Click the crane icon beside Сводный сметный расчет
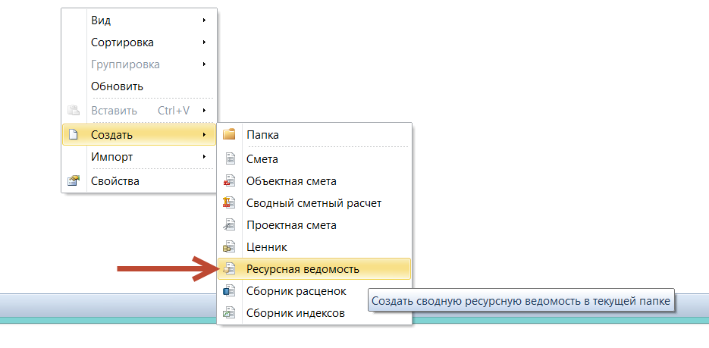Viewport: 709px width, 348px height. pyautogui.click(x=229, y=203)
